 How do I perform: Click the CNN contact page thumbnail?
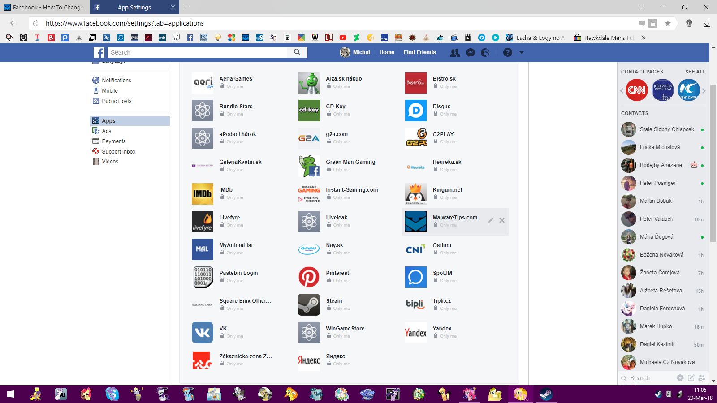pos(636,90)
